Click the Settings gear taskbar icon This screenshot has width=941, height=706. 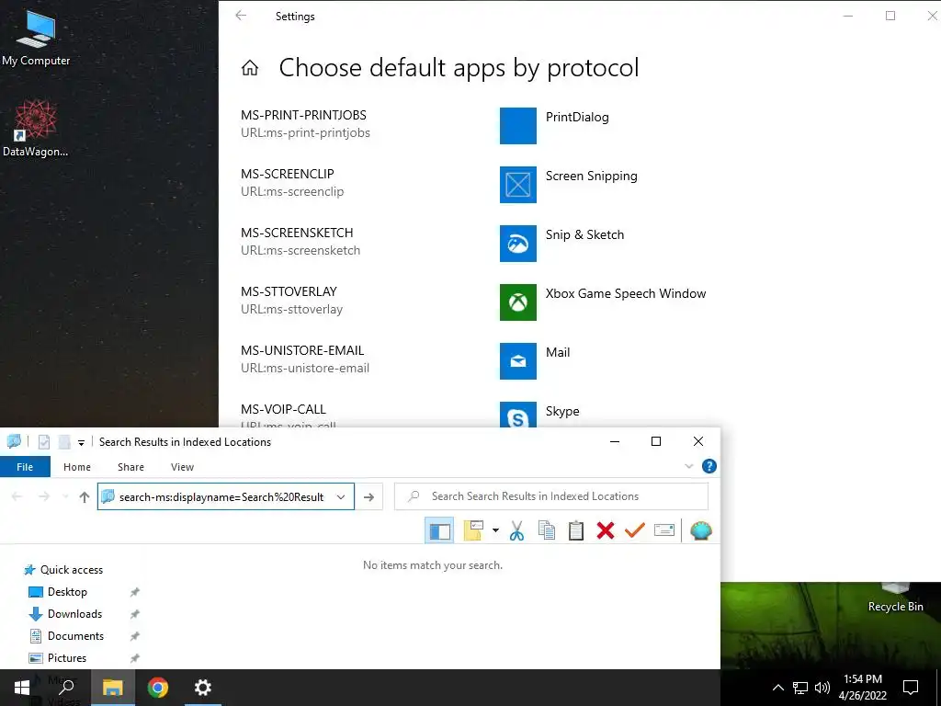click(x=203, y=688)
